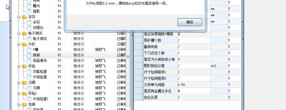Collapse the 外形 folder node
This screenshot has width=286, height=110.
click(18, 44)
